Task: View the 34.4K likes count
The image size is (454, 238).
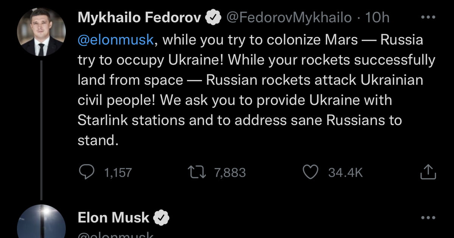Action: [x=345, y=173]
